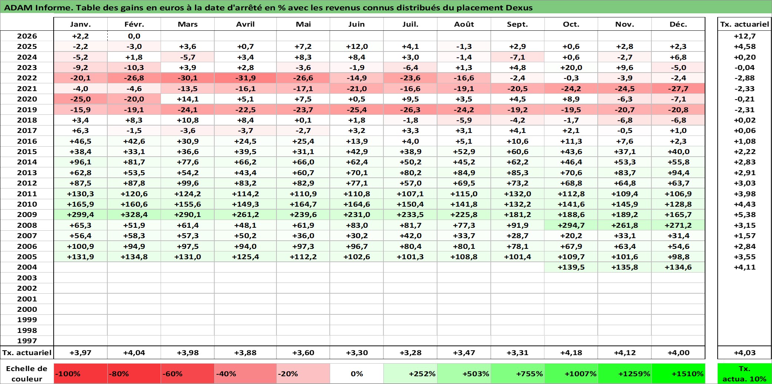The image size is (772, 384).
Task: Select the +164,7 cell for Mai 2010
Action: pos(303,204)
